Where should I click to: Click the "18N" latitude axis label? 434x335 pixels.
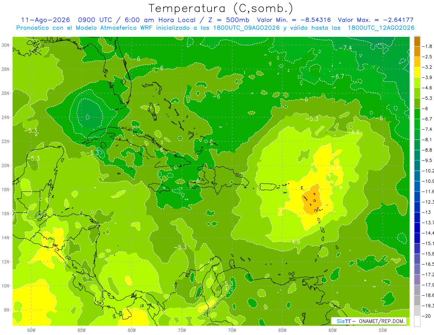6,189
